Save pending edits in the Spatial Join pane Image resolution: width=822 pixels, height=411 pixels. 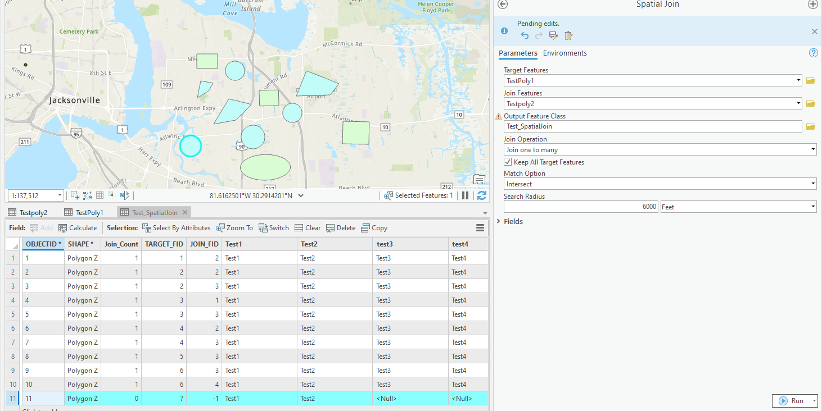[553, 35]
